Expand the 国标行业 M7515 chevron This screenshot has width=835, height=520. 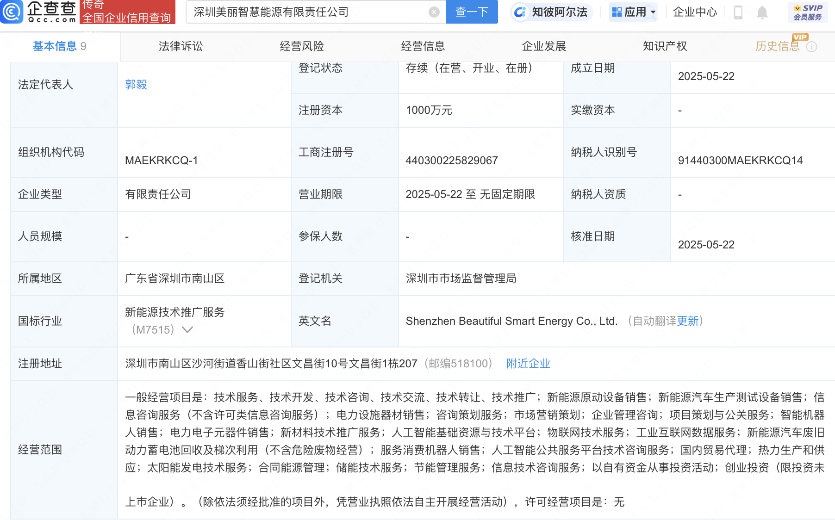pyautogui.click(x=187, y=330)
